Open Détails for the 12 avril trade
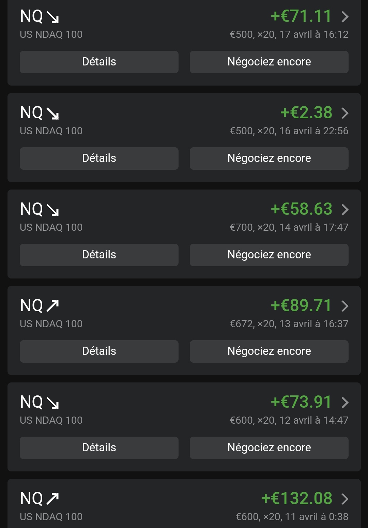Image resolution: width=368 pixels, height=528 pixels. (99, 448)
